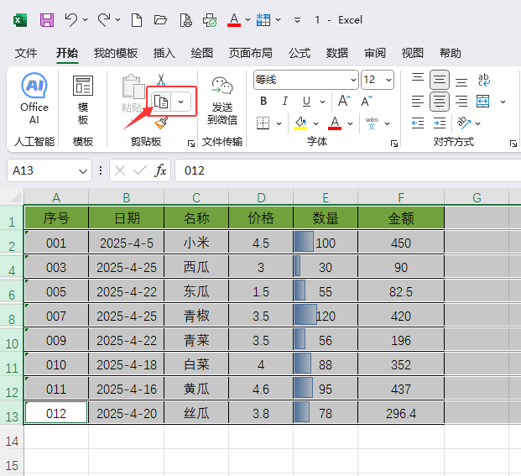Expand the font name dropdown
This screenshot has height=476, width=521.
352,80
